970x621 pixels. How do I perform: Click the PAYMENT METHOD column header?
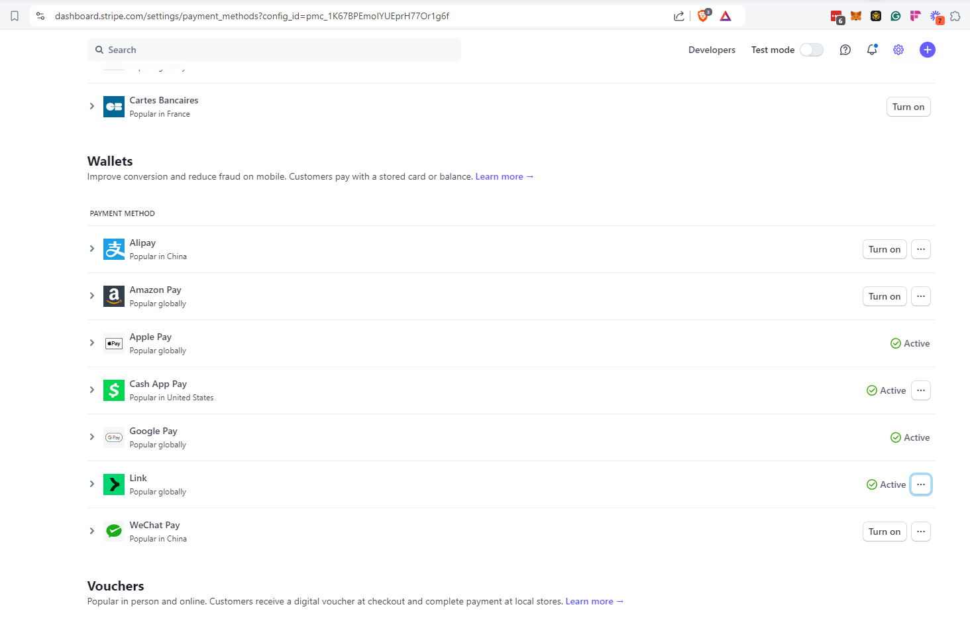[123, 213]
